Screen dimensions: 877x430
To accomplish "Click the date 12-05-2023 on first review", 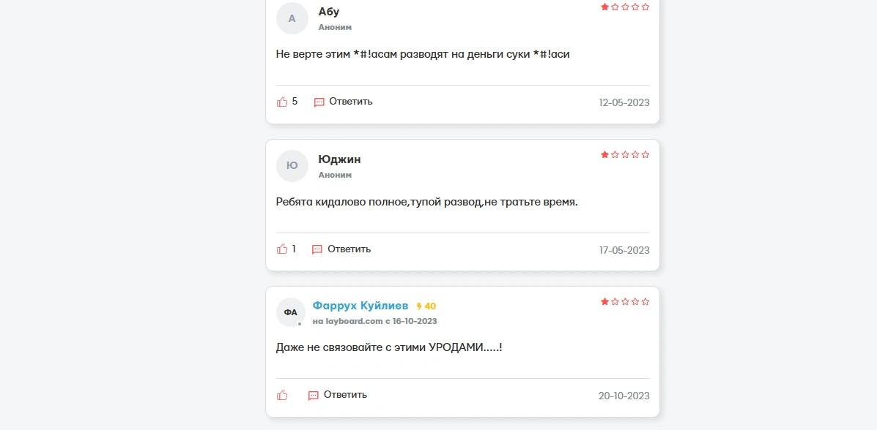I will (x=624, y=103).
